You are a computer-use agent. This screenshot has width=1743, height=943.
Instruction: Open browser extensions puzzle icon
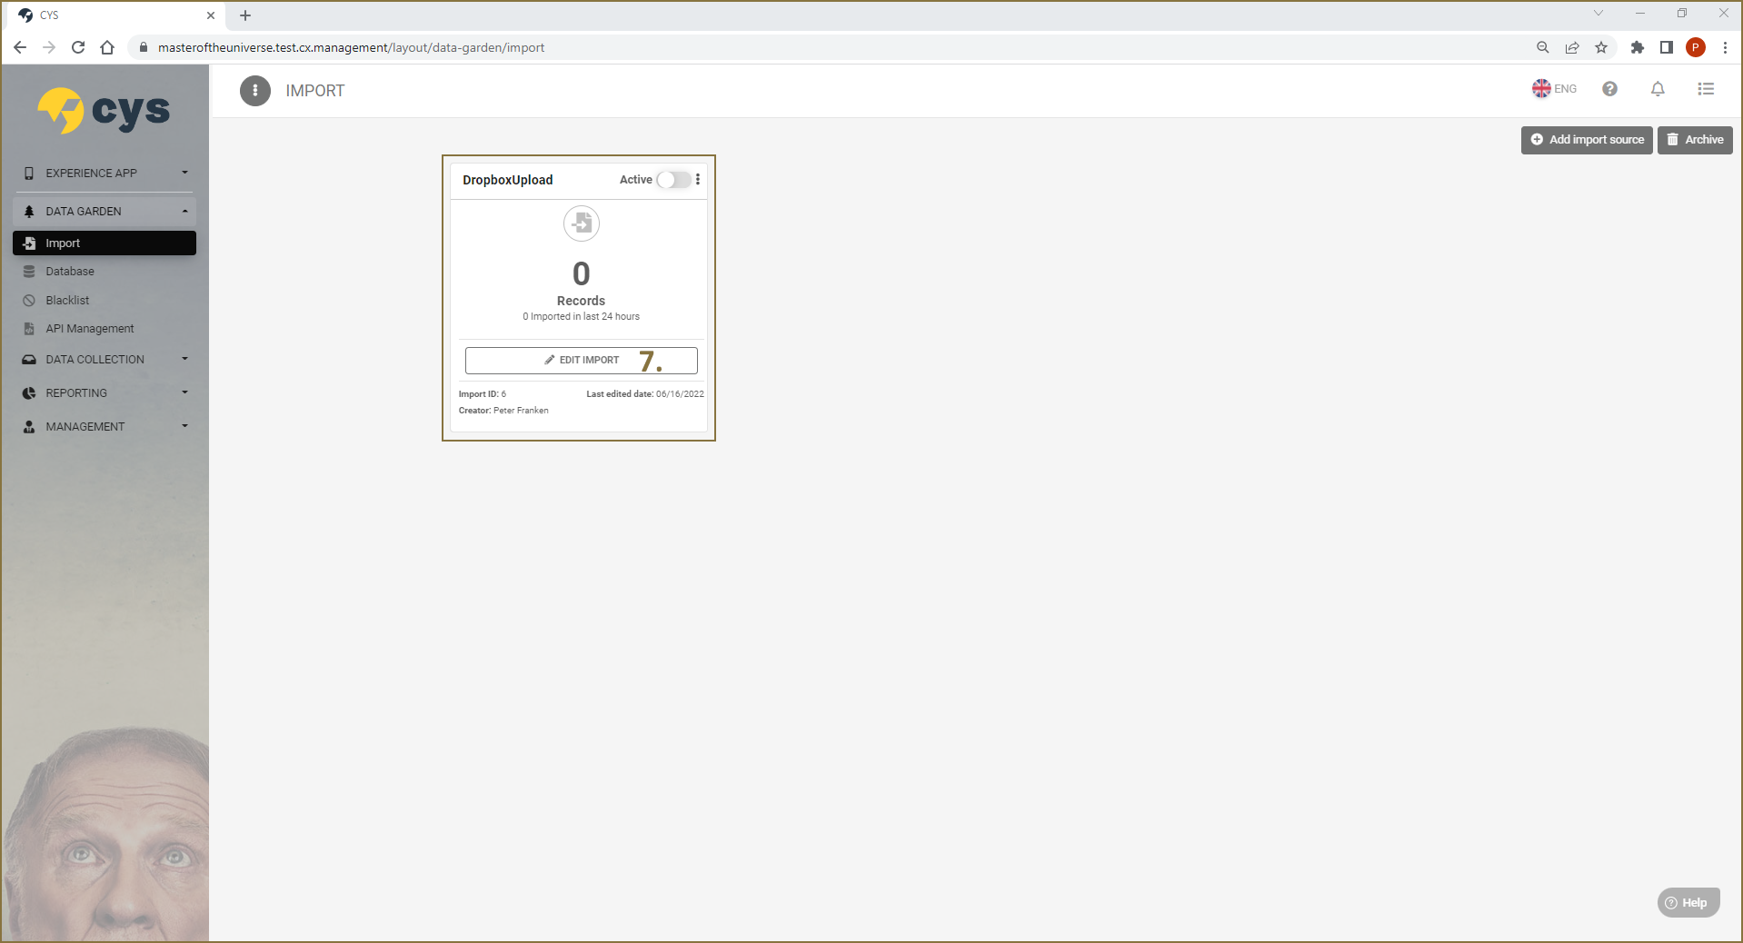point(1638,47)
